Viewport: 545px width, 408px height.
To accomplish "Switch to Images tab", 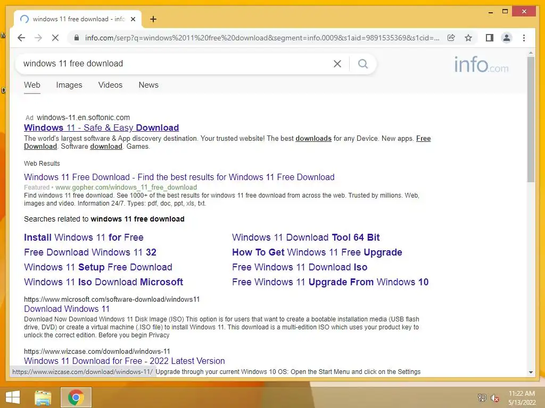I will tap(69, 85).
